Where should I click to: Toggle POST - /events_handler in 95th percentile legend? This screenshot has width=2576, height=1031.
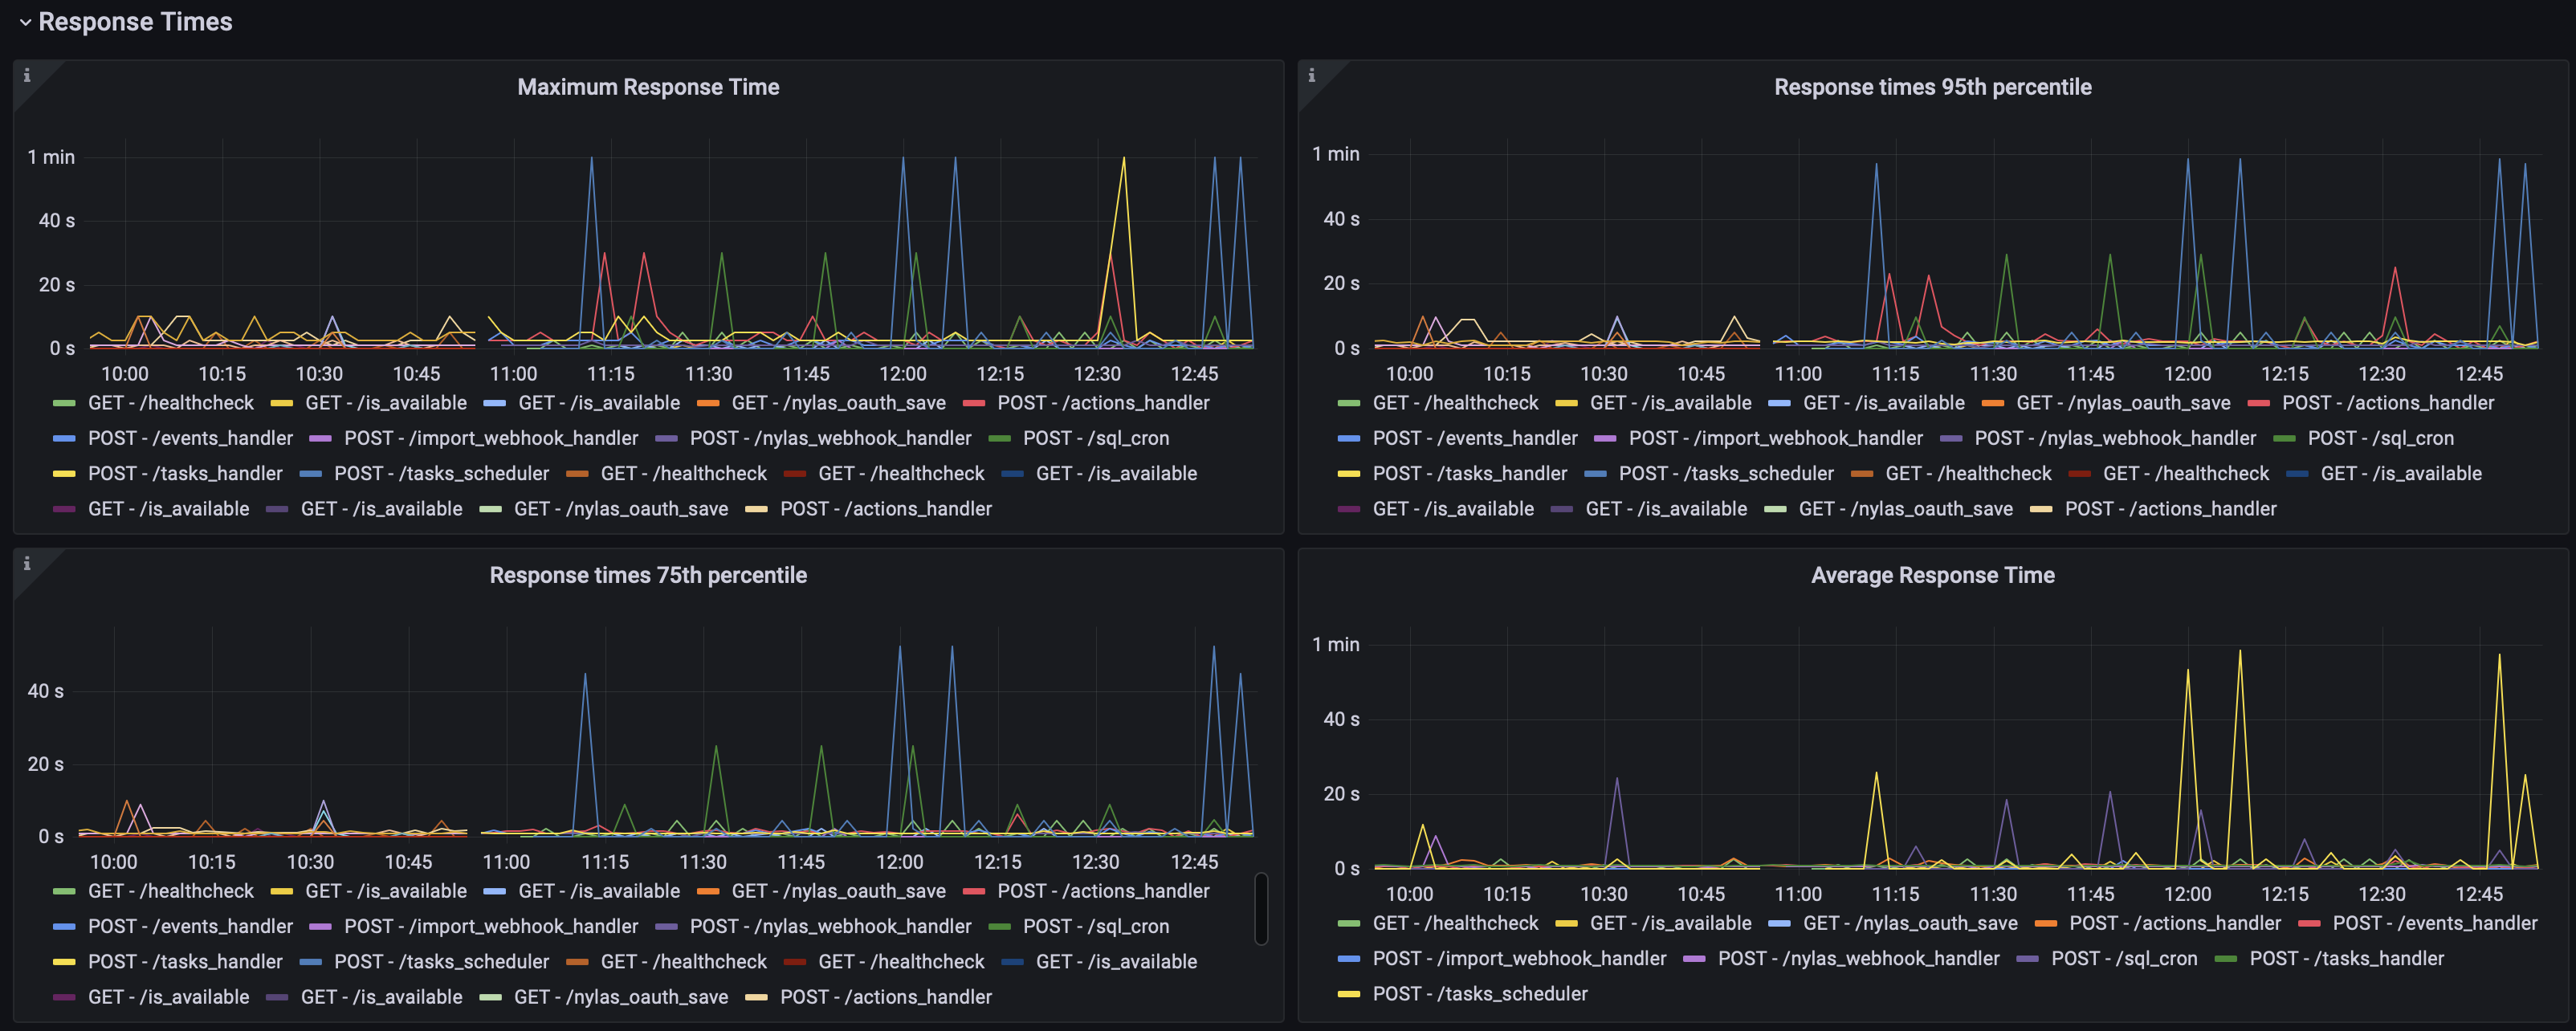(1475, 438)
